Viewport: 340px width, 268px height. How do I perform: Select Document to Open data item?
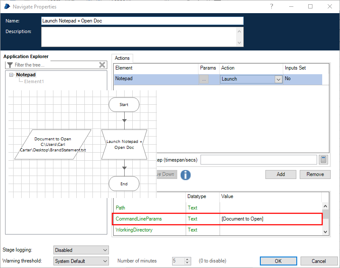click(53, 145)
